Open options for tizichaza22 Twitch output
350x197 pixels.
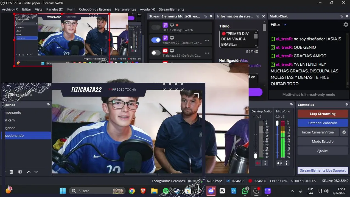[x=207, y=40]
